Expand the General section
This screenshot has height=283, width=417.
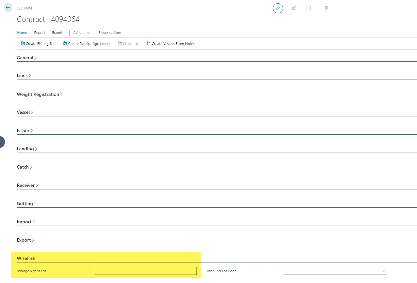coord(26,58)
